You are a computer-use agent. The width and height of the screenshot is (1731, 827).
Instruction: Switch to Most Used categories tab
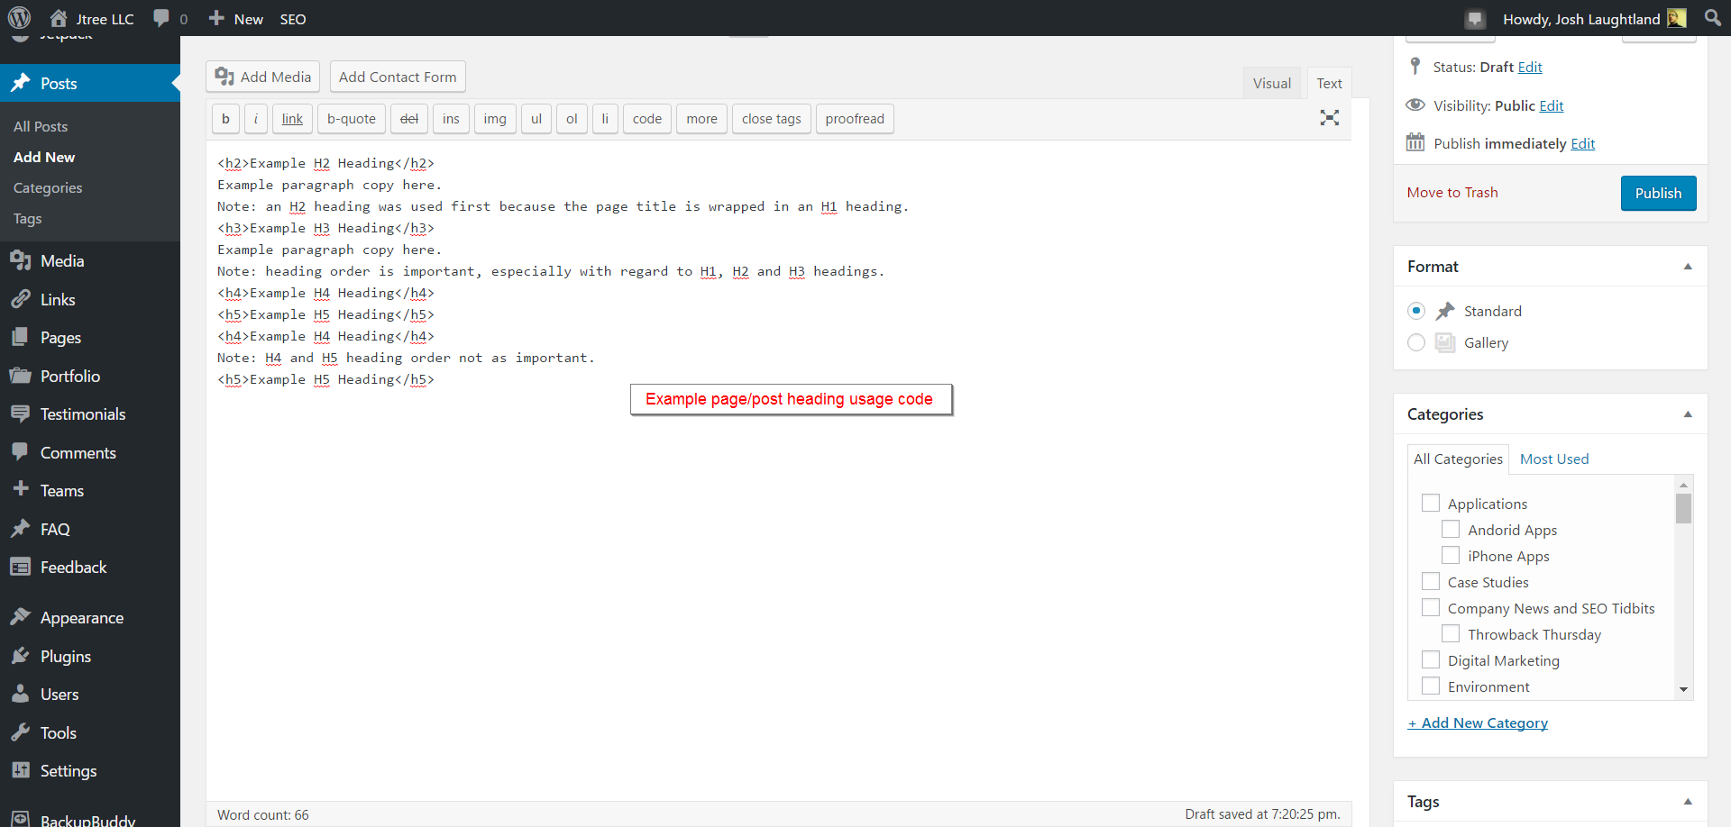pos(1554,459)
